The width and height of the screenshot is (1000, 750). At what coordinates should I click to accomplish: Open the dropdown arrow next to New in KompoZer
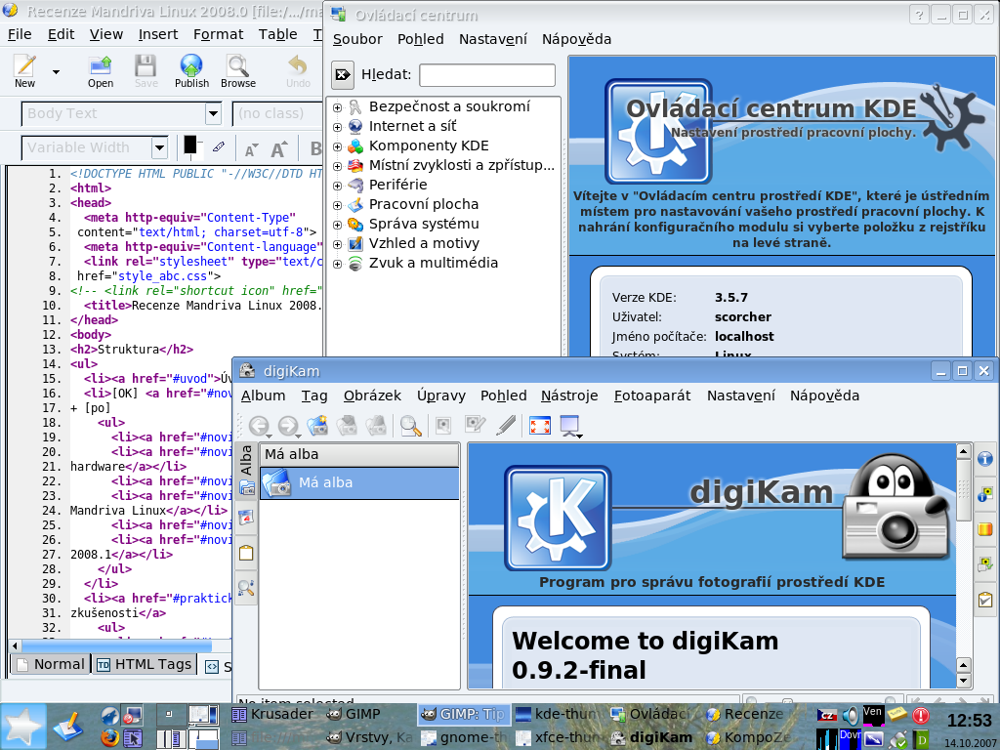(56, 71)
